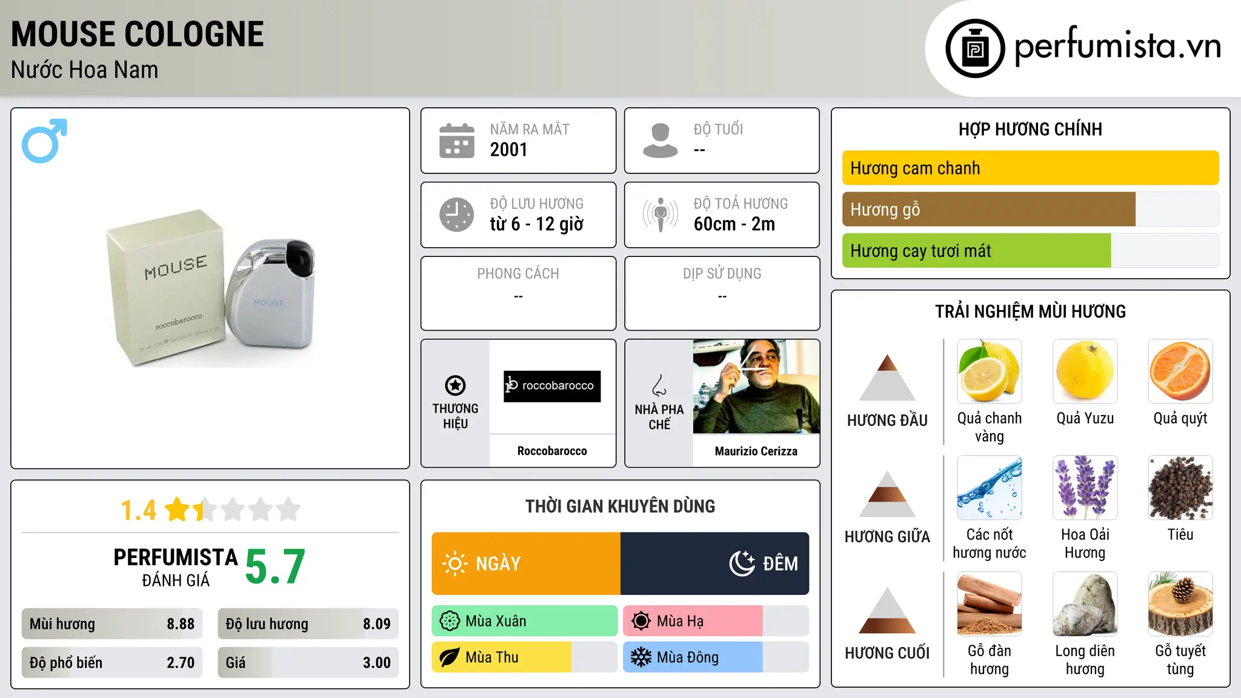
Task: Select the green Hương cay tươi mát bar
Action: coord(1030,251)
